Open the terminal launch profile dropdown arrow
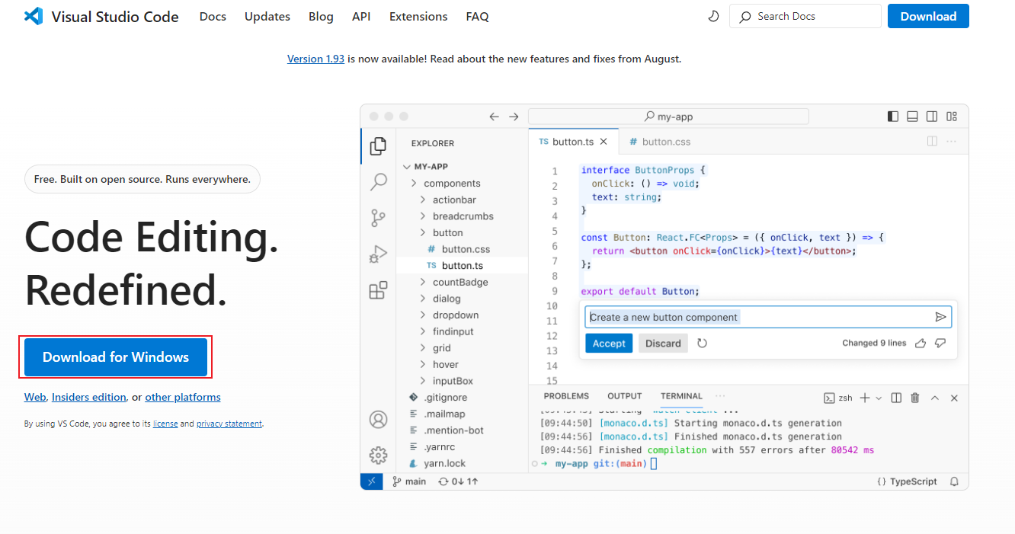Screen dimensions: 1015x534 point(879,398)
